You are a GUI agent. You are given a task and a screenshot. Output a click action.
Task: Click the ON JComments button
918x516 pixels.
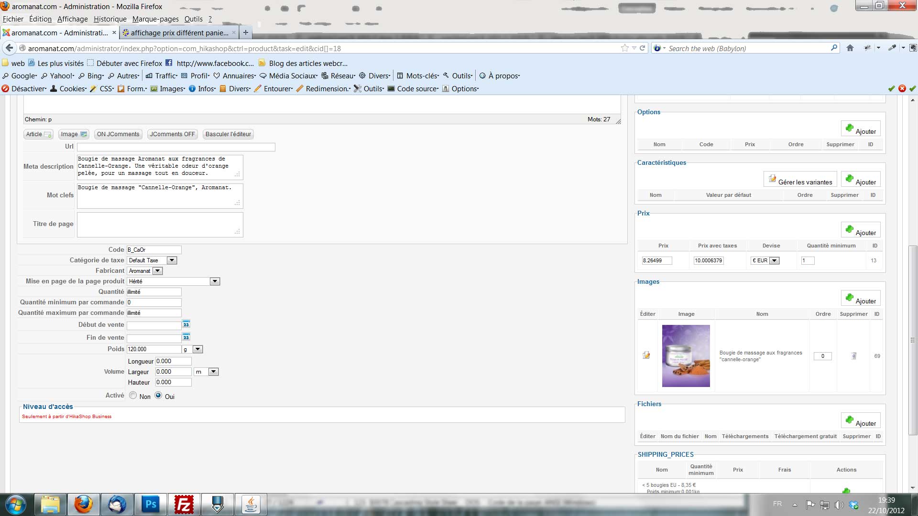point(118,134)
